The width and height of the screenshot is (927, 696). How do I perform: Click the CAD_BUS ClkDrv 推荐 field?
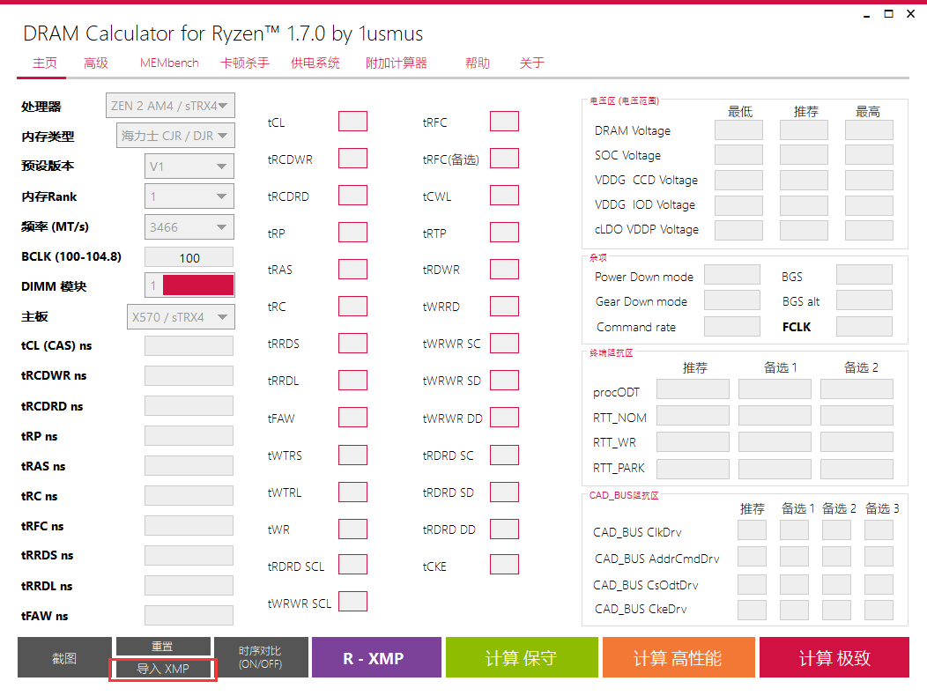pos(752,530)
